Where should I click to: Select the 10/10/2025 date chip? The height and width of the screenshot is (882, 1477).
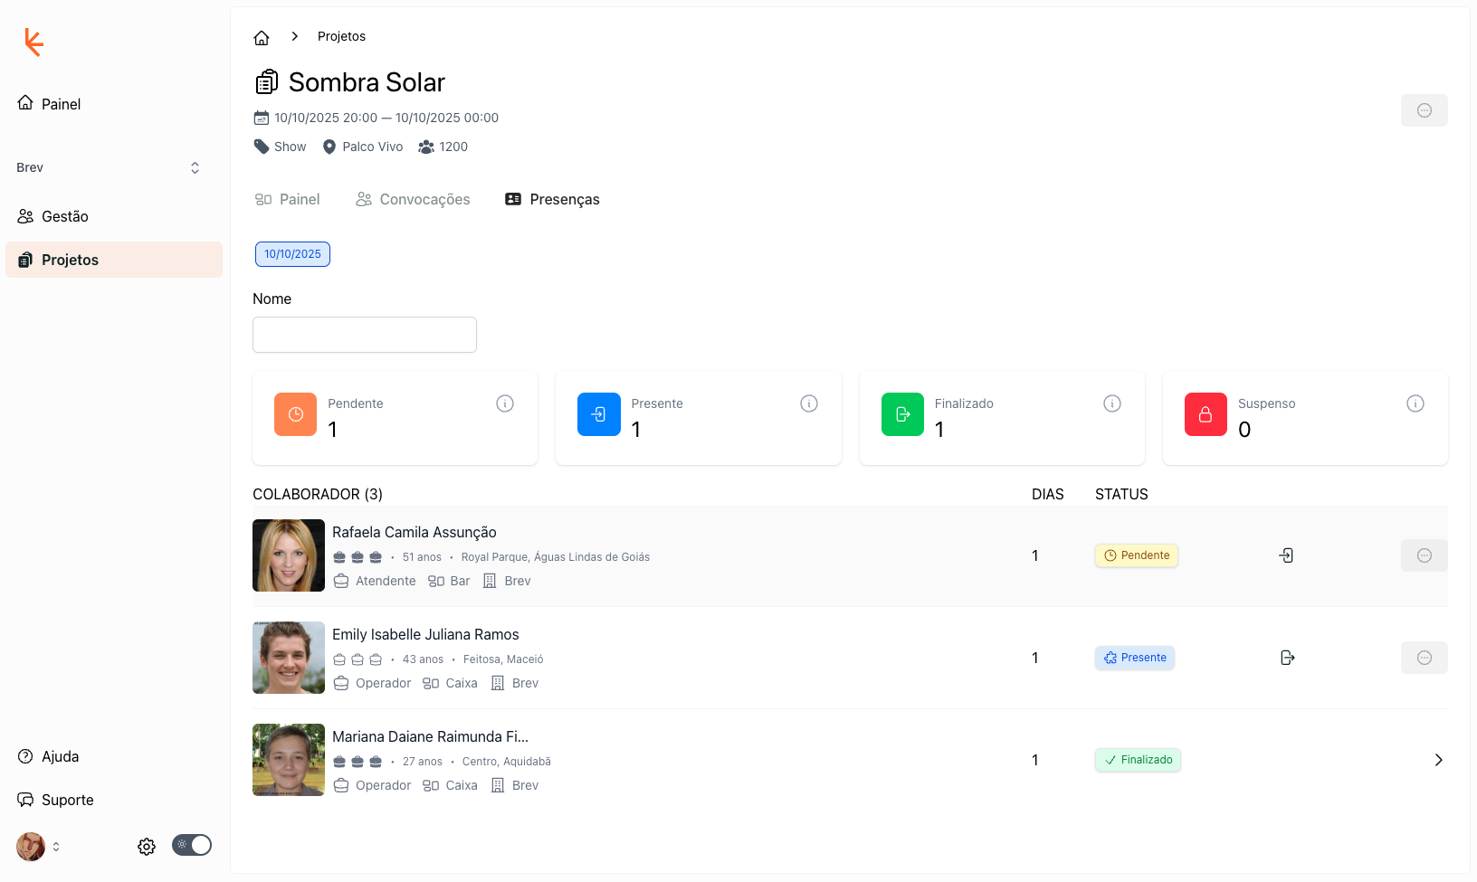pyautogui.click(x=292, y=254)
